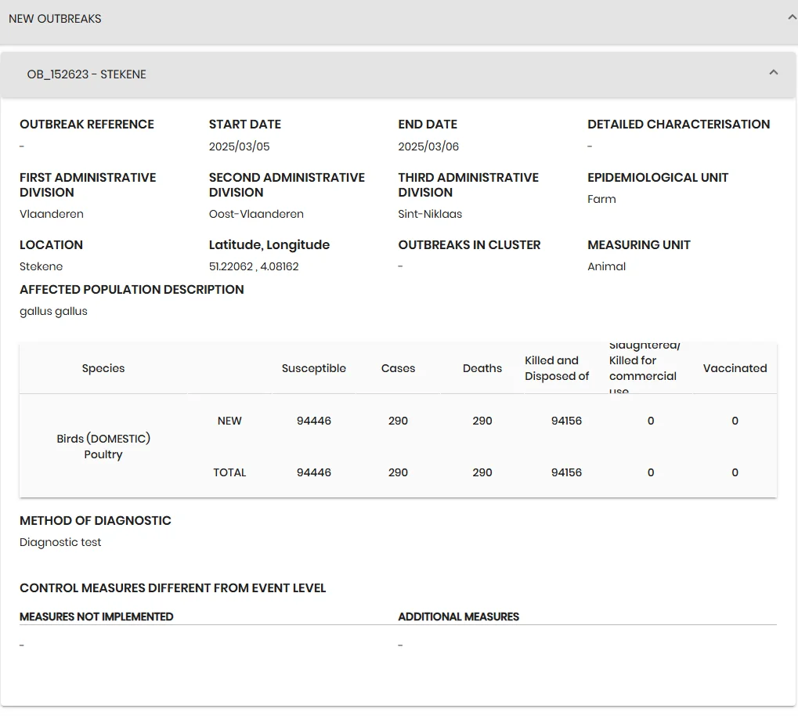The width and height of the screenshot is (798, 716).
Task: Click the METHOD OF DIAGNOSTIC heading
Action: point(96,520)
